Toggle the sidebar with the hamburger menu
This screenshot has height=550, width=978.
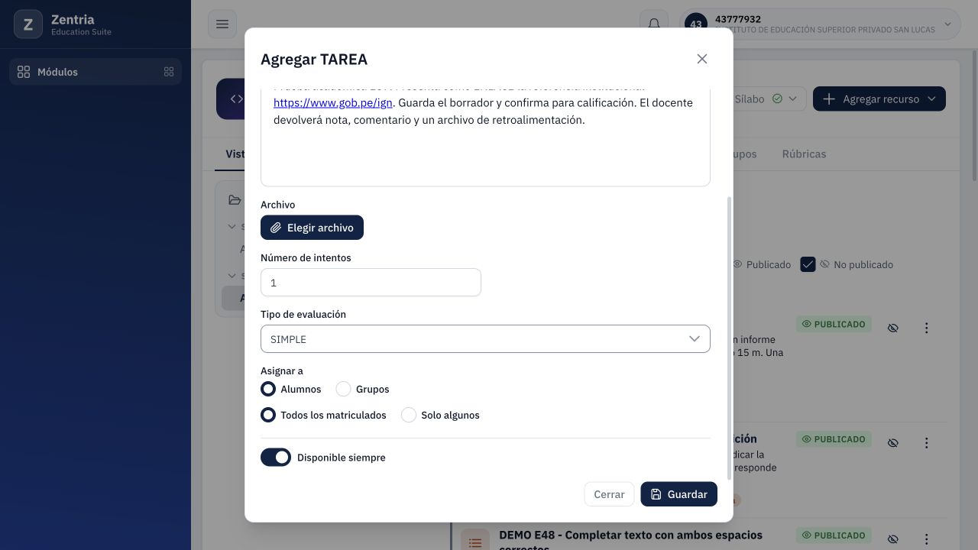pyautogui.click(x=222, y=24)
